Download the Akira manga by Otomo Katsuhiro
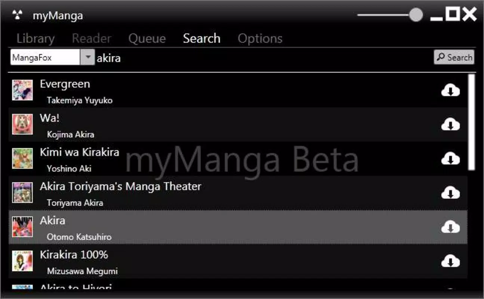 coord(450,227)
